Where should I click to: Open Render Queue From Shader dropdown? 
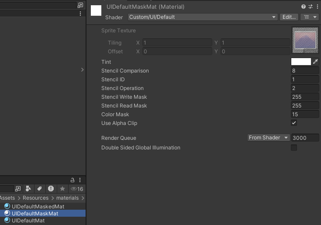tap(268, 138)
